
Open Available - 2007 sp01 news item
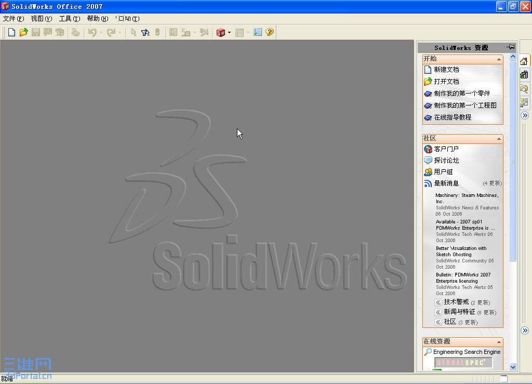click(465, 225)
